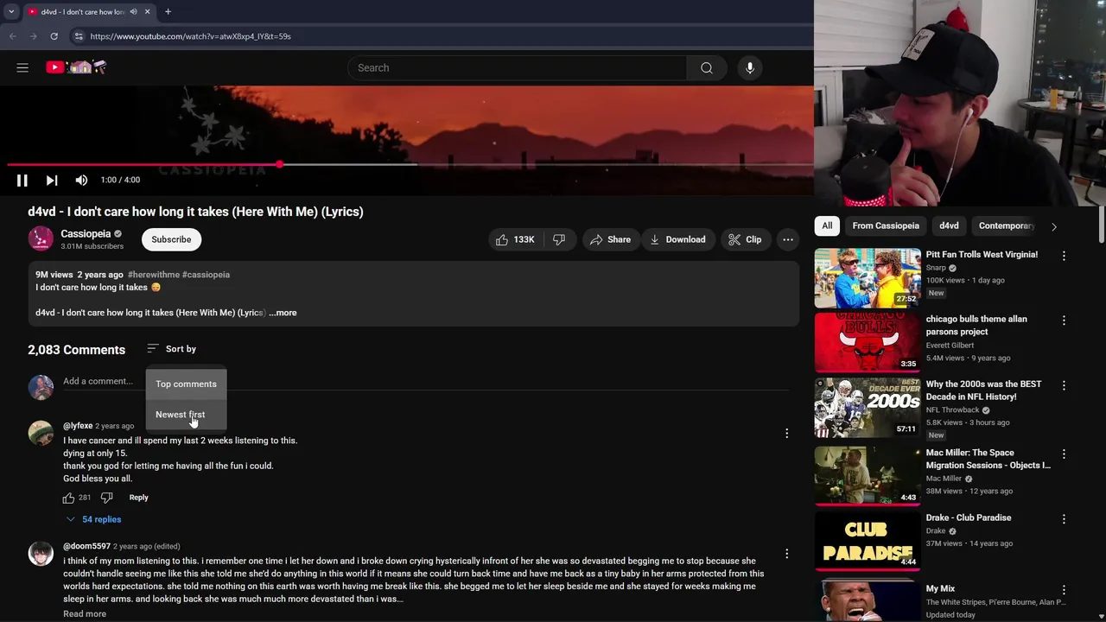Image resolution: width=1106 pixels, height=622 pixels.
Task: Choose Newest first sort option
Action: tap(186, 415)
